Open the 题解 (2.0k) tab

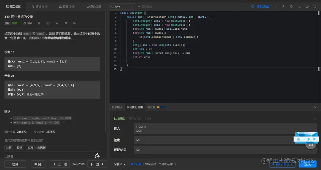67,7
